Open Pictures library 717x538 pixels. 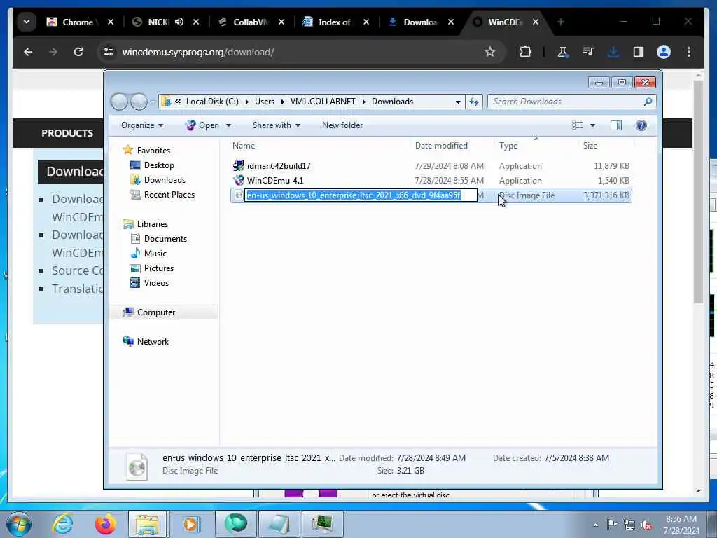pyautogui.click(x=159, y=268)
